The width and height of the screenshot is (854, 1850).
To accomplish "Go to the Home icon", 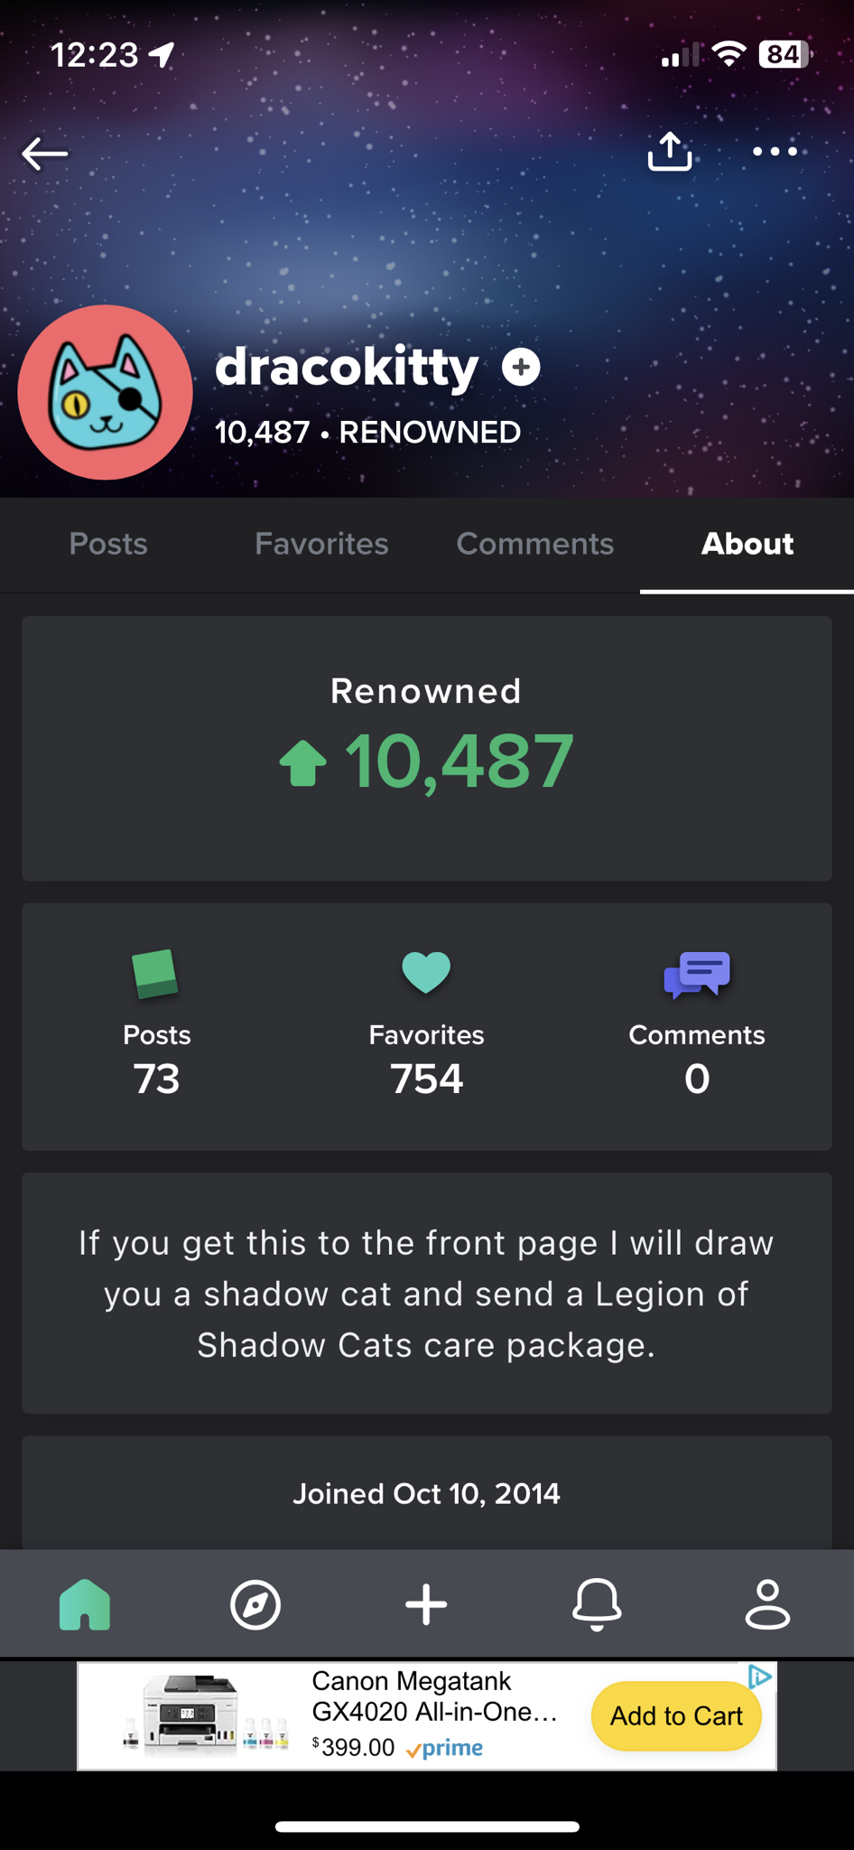I will (85, 1604).
